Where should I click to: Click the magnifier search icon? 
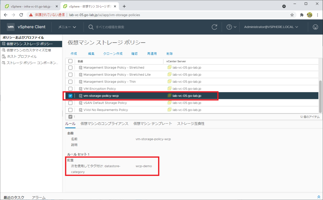click(91, 27)
